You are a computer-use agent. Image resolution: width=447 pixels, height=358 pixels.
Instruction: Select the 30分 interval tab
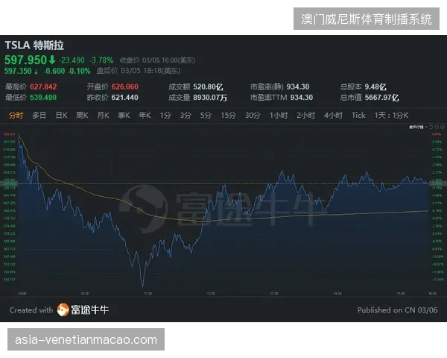(x=253, y=116)
